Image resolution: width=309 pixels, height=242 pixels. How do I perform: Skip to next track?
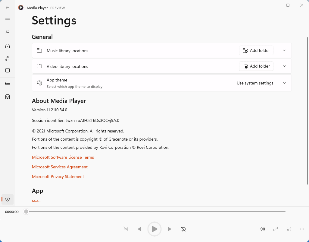pyautogui.click(x=170, y=229)
